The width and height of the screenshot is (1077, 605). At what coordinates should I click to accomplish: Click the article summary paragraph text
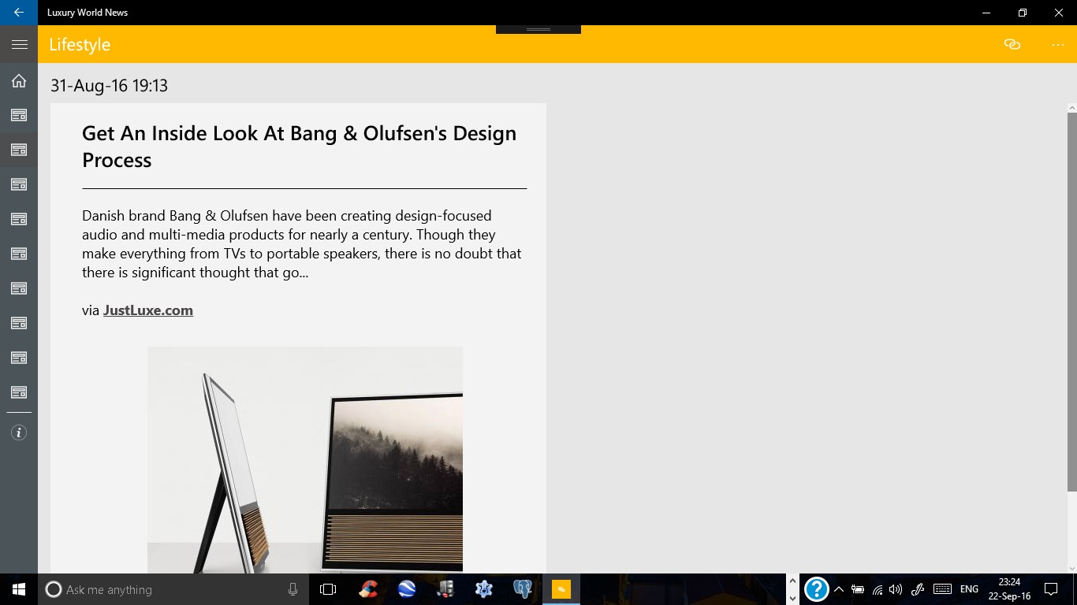[x=302, y=244]
